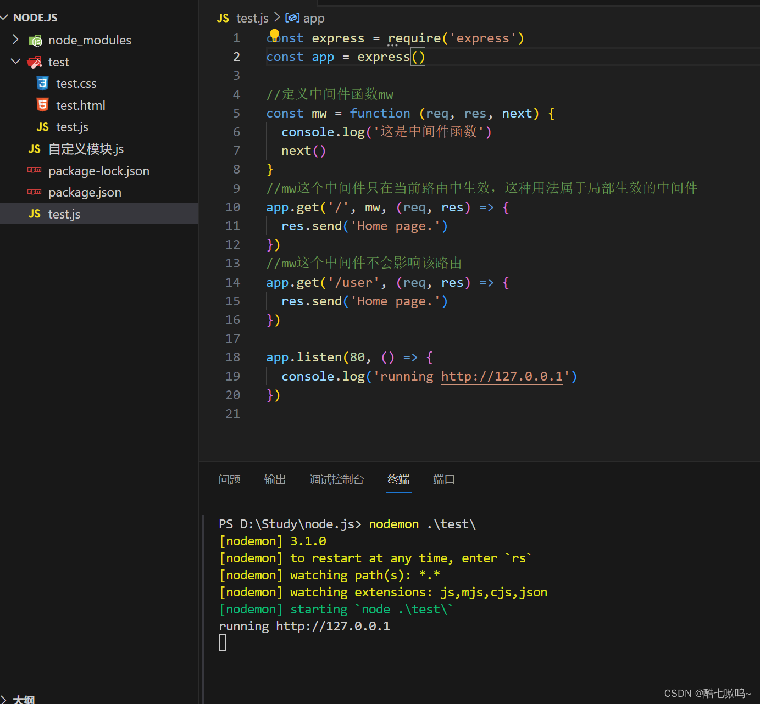Click the npm icon of package.json
This screenshot has width=760, height=704.
click(x=34, y=192)
